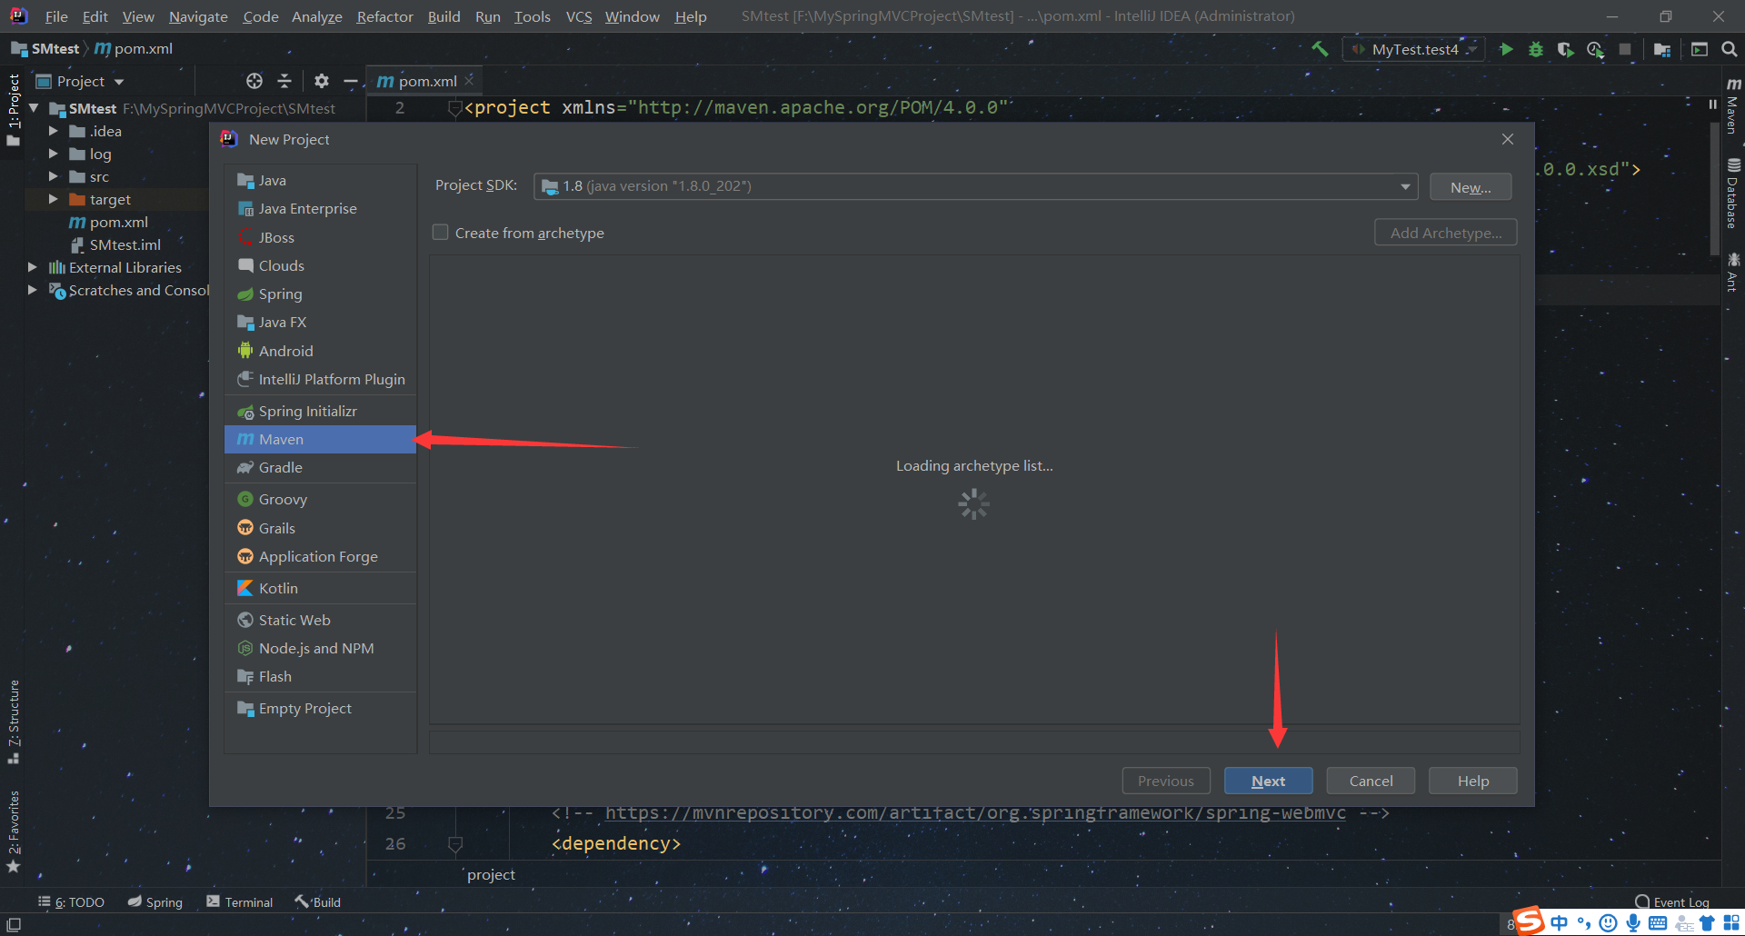Screen dimensions: 1745x936
Task: Click Help in New Project dialog
Action: tap(1473, 781)
